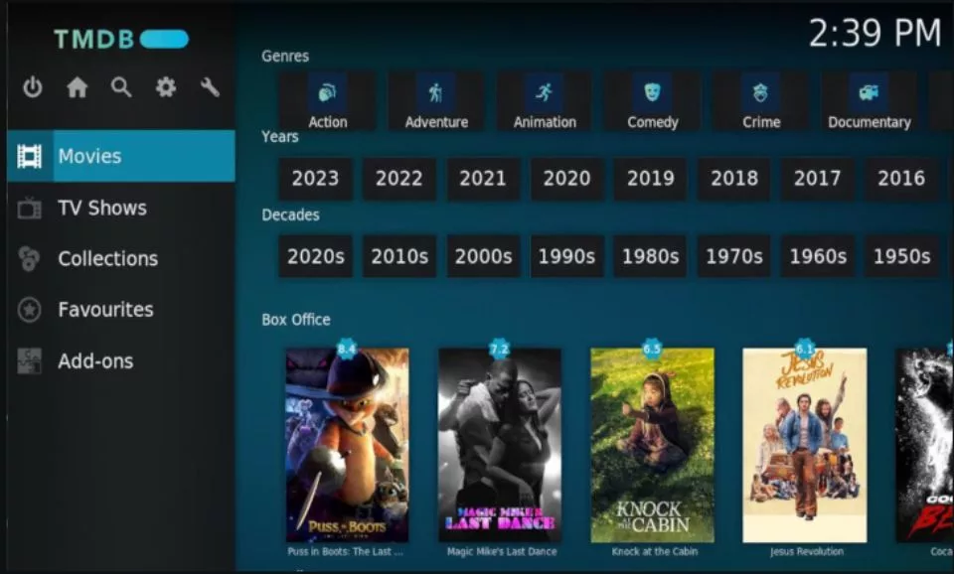
Task: Click the 'Knock at the Cabin' title text
Action: click(x=655, y=551)
